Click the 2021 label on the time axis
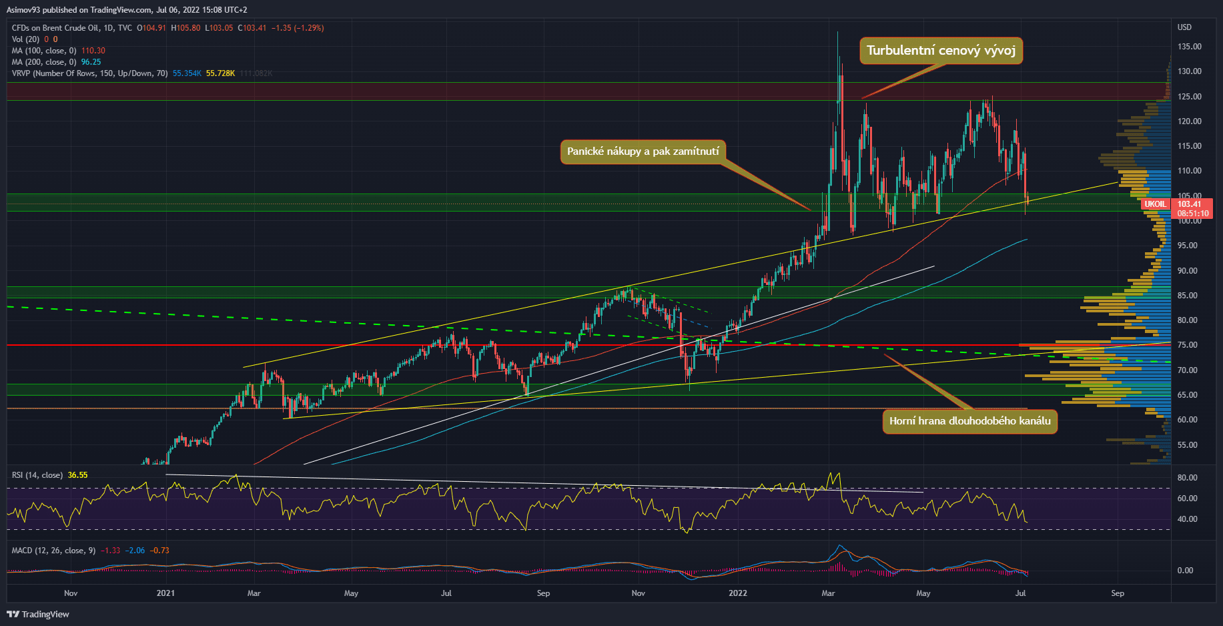 pos(165,593)
